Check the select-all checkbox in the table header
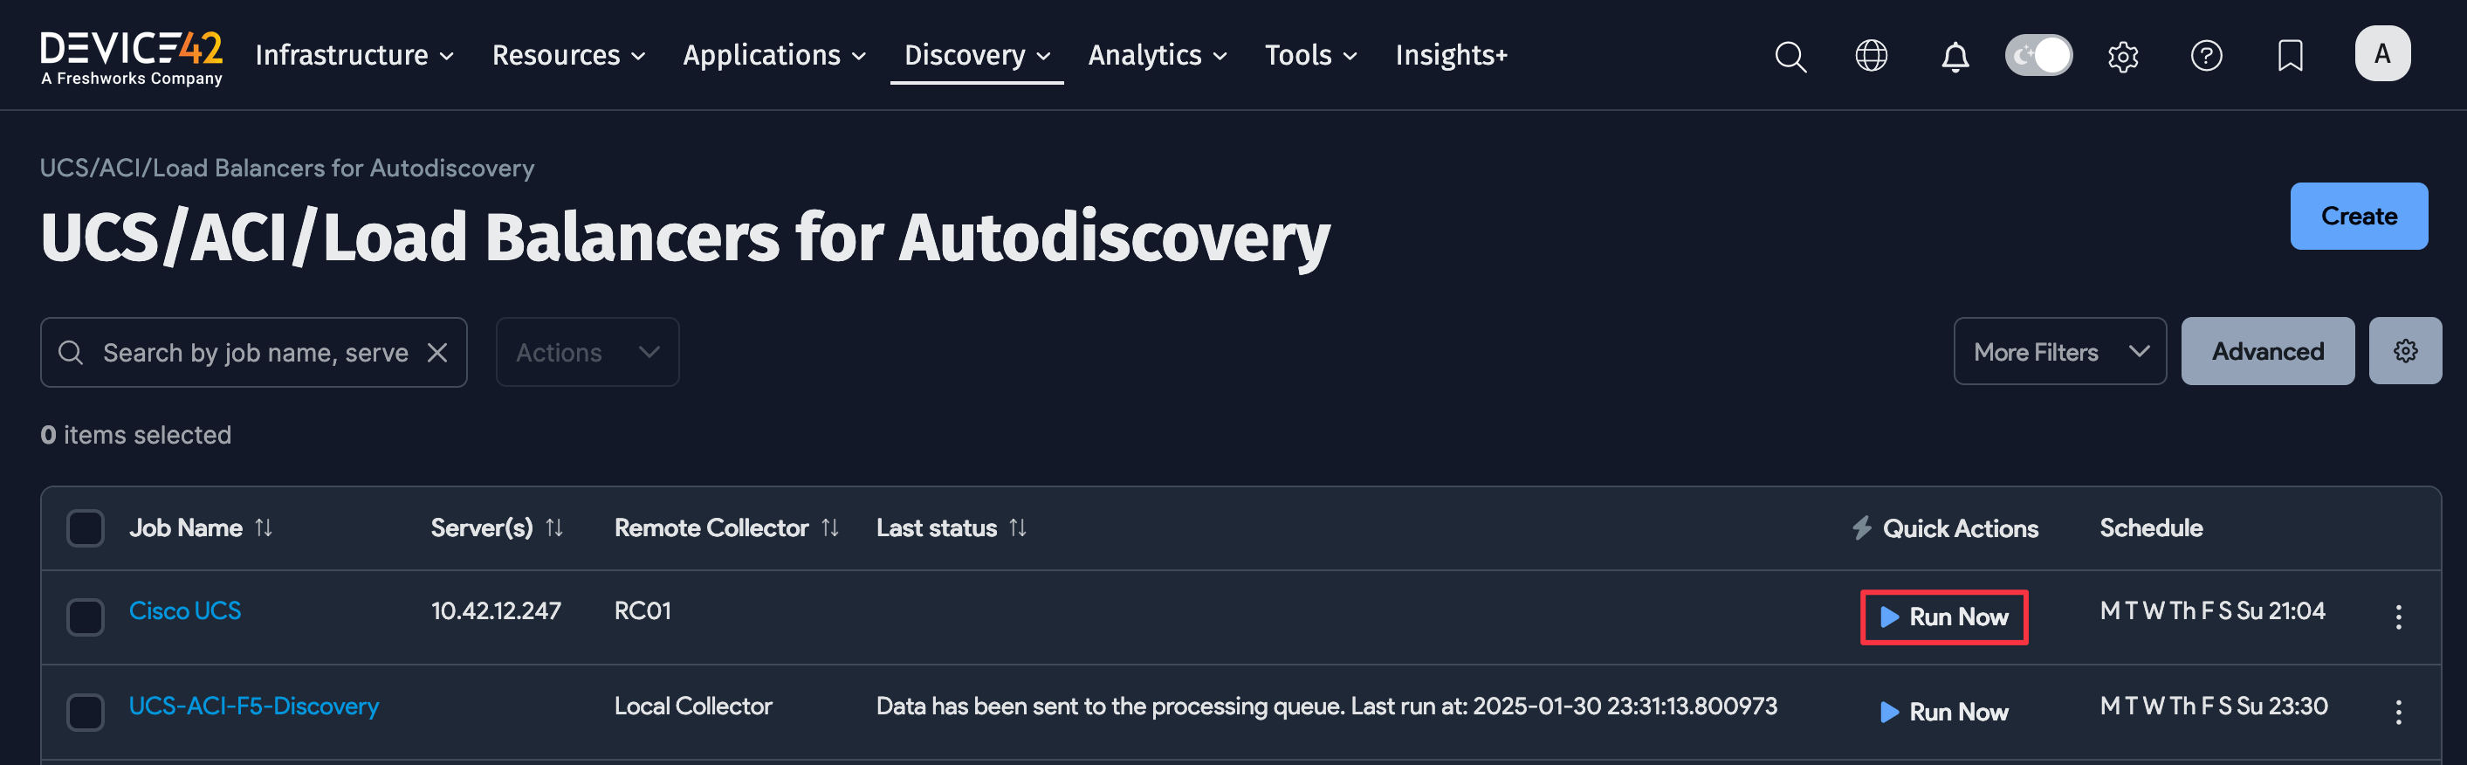Screen dimensions: 2467x765 click(86, 527)
